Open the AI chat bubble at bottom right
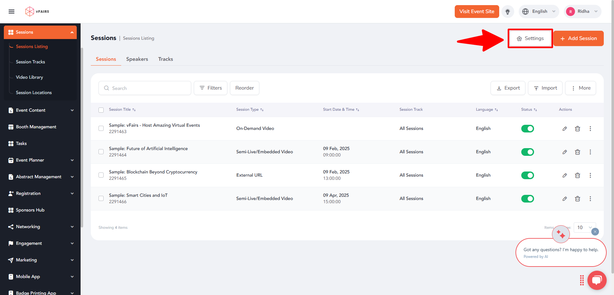This screenshot has height=295, width=614. coord(597,280)
